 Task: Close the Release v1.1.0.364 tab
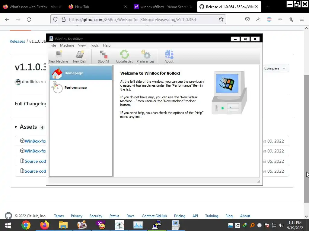(x=256, y=7)
